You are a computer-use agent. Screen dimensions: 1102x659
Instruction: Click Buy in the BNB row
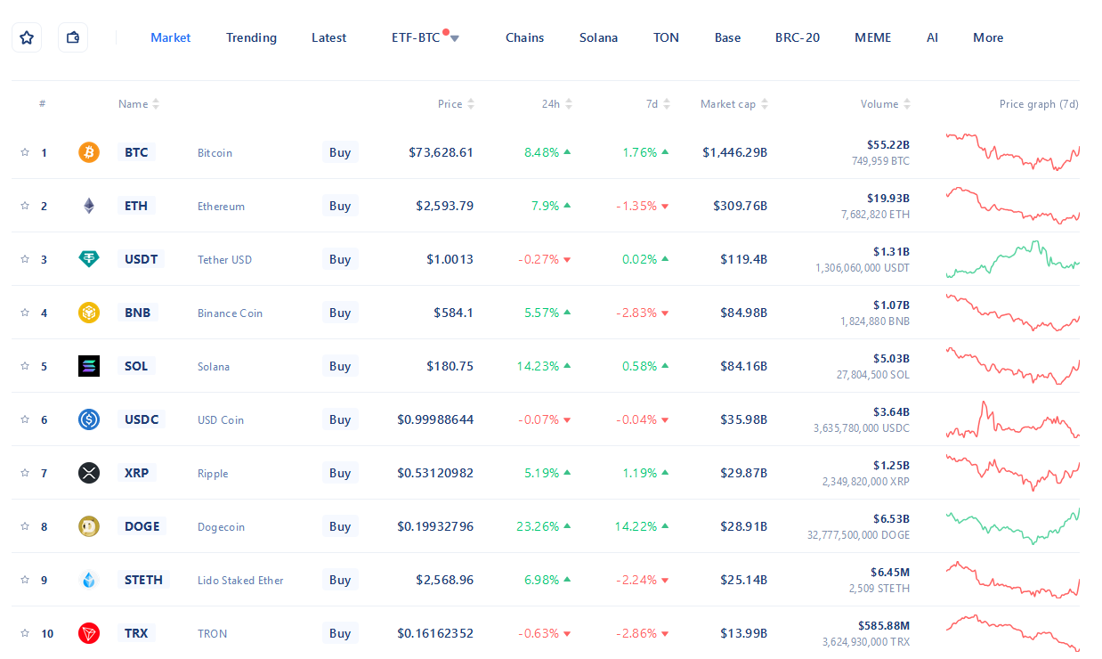pyautogui.click(x=340, y=313)
